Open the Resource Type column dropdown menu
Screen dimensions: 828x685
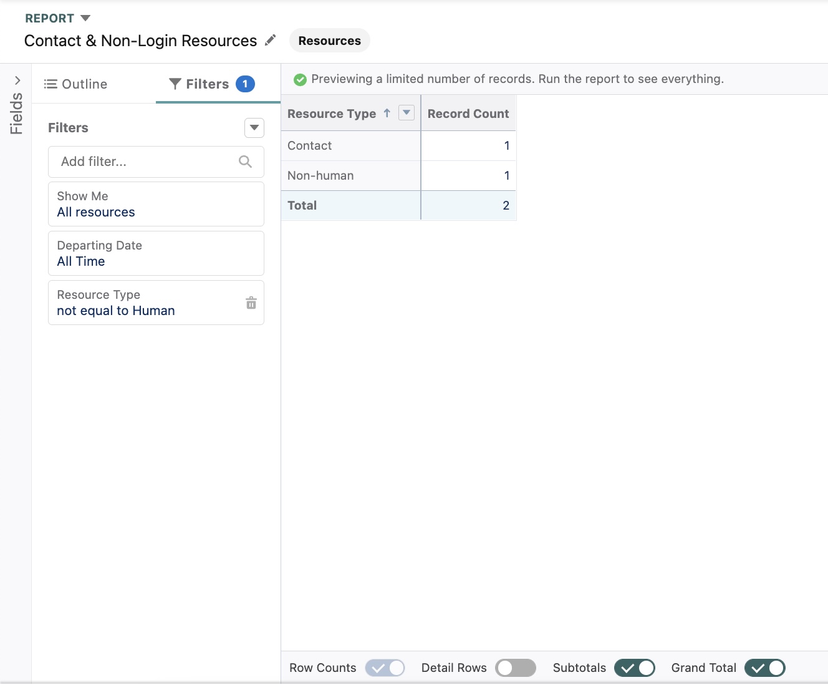tap(407, 113)
